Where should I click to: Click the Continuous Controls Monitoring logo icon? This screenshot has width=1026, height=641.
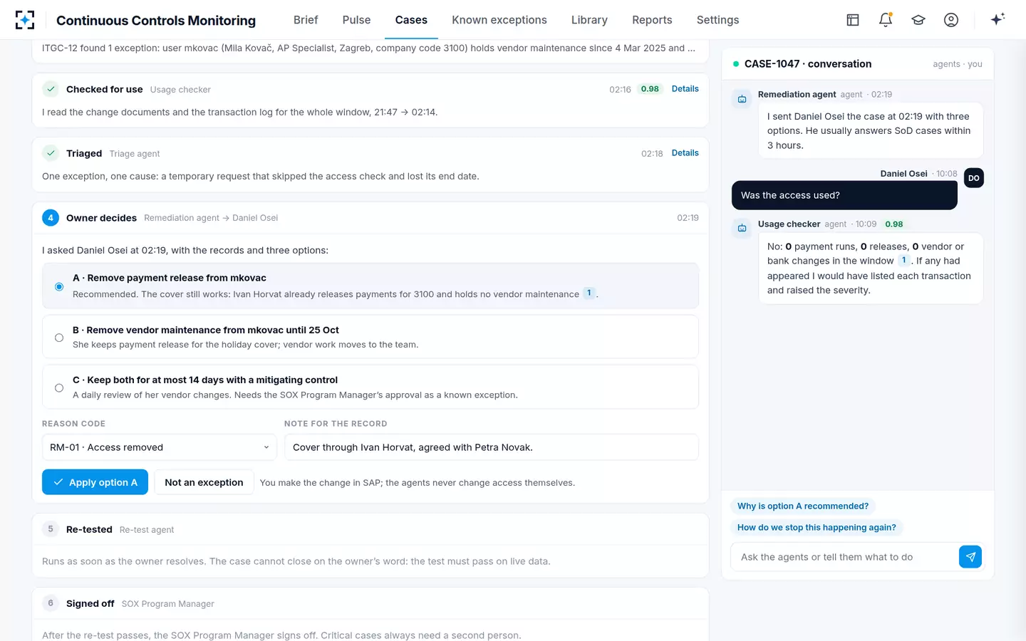(x=25, y=20)
